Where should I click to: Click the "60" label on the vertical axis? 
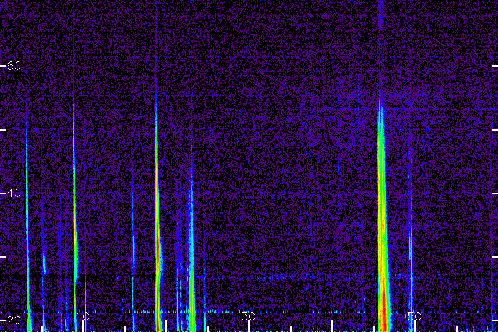(x=14, y=66)
